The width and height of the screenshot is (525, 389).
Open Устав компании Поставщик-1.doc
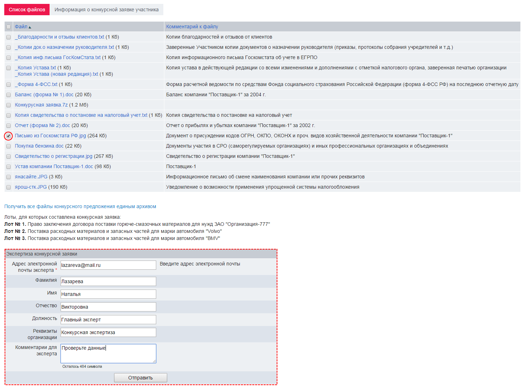pos(54,166)
